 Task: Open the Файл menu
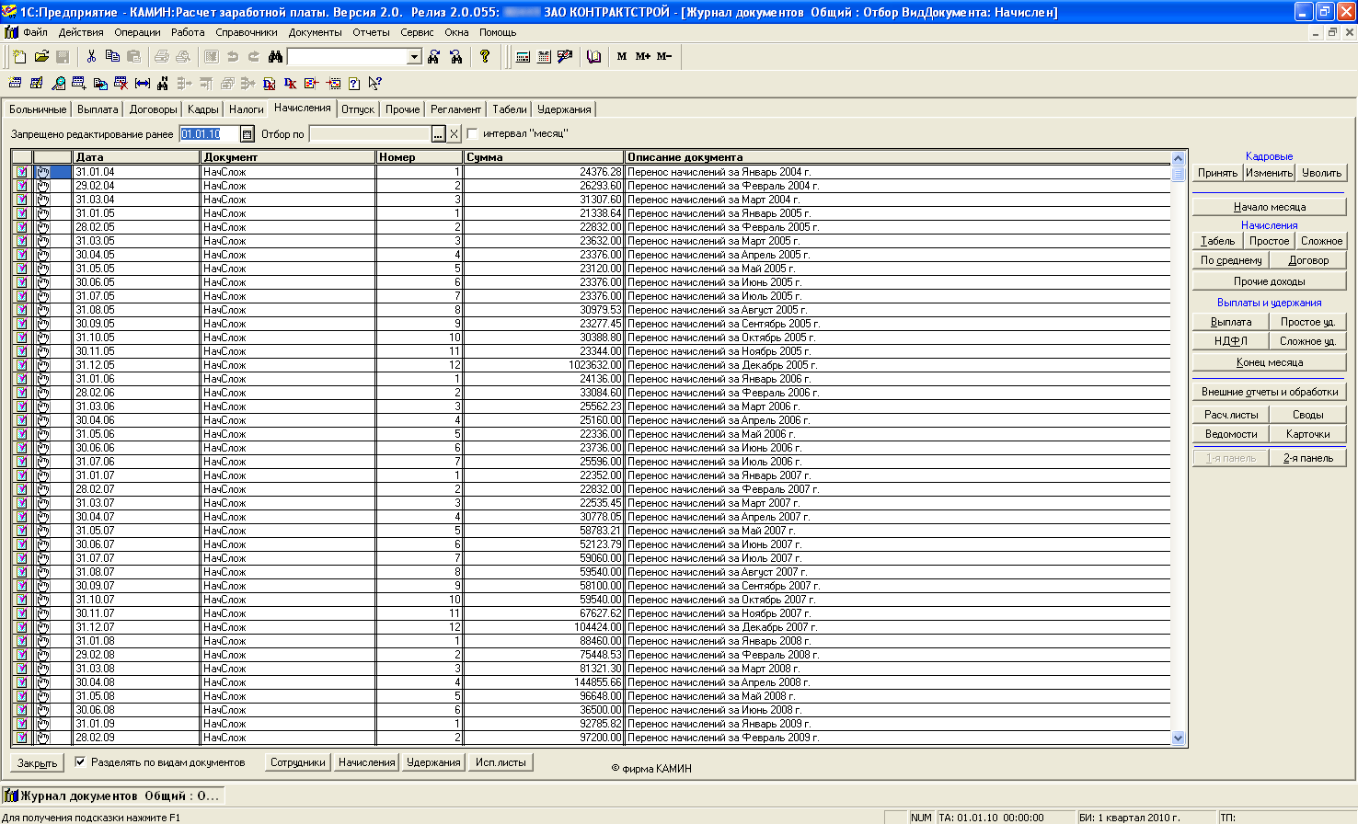point(35,32)
